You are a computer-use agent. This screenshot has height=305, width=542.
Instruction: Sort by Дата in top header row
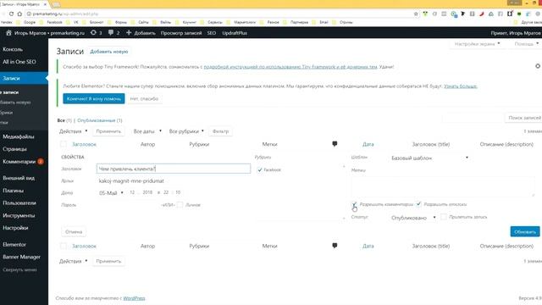coord(368,144)
